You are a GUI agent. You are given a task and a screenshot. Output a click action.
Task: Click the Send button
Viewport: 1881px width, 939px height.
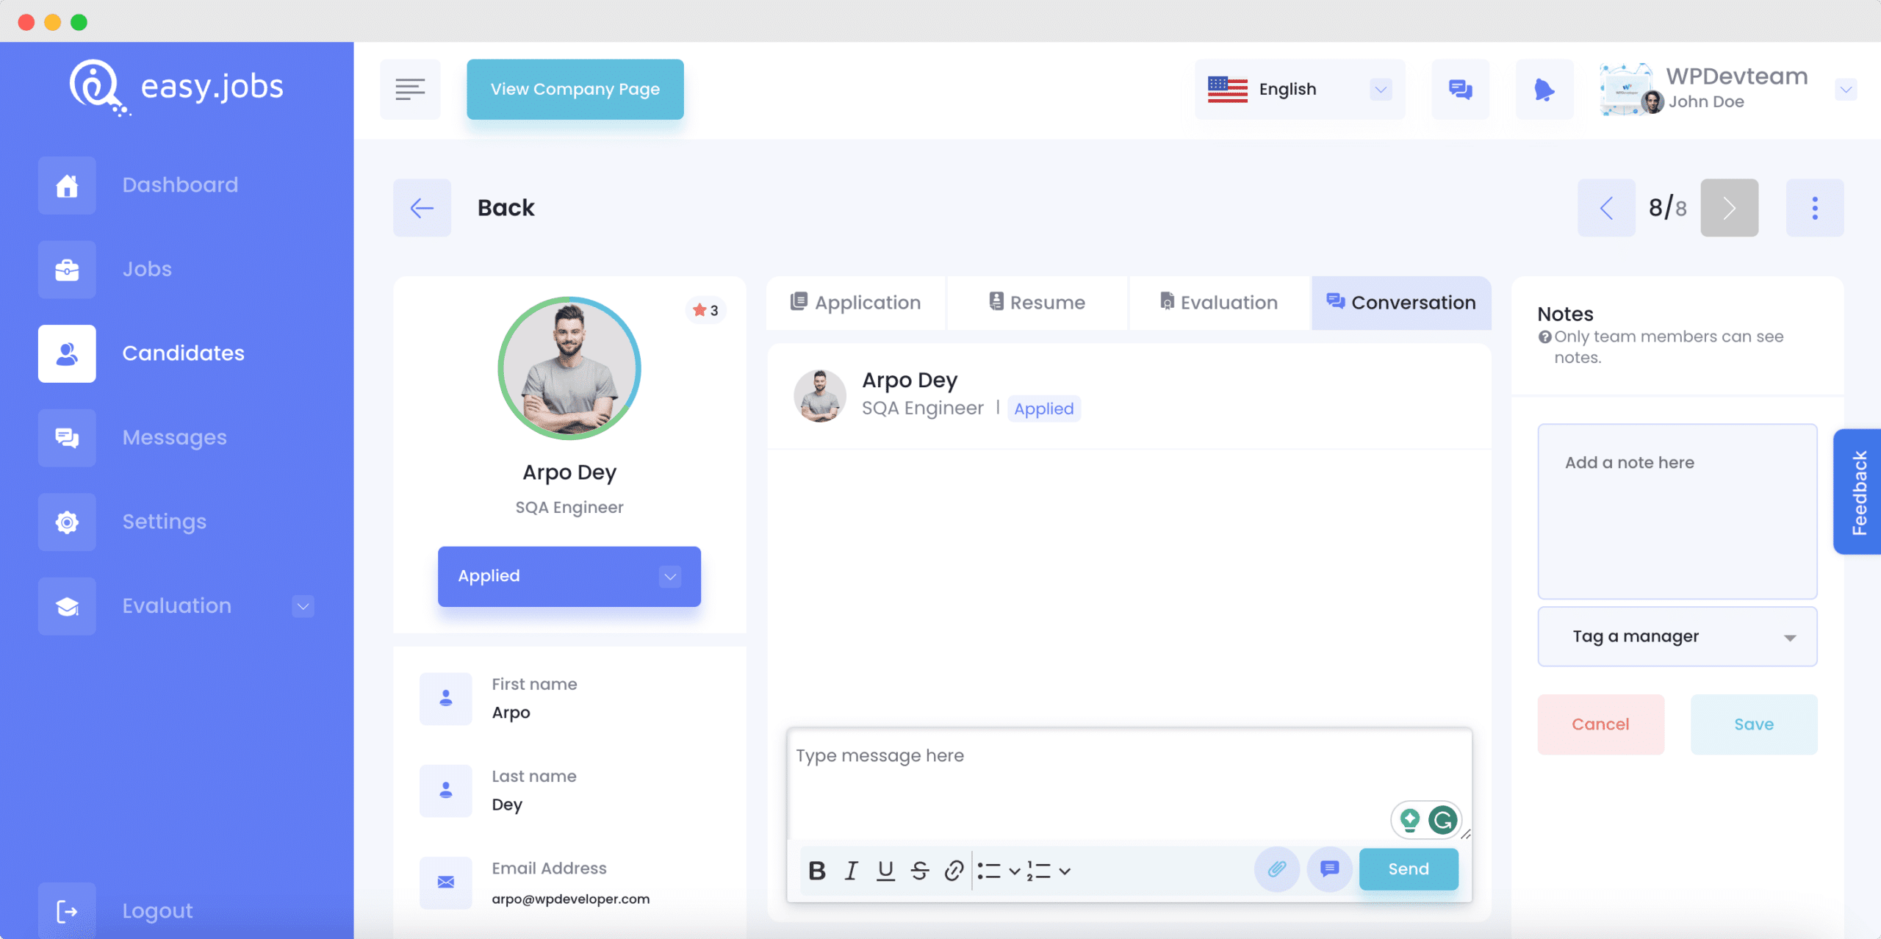pos(1407,868)
